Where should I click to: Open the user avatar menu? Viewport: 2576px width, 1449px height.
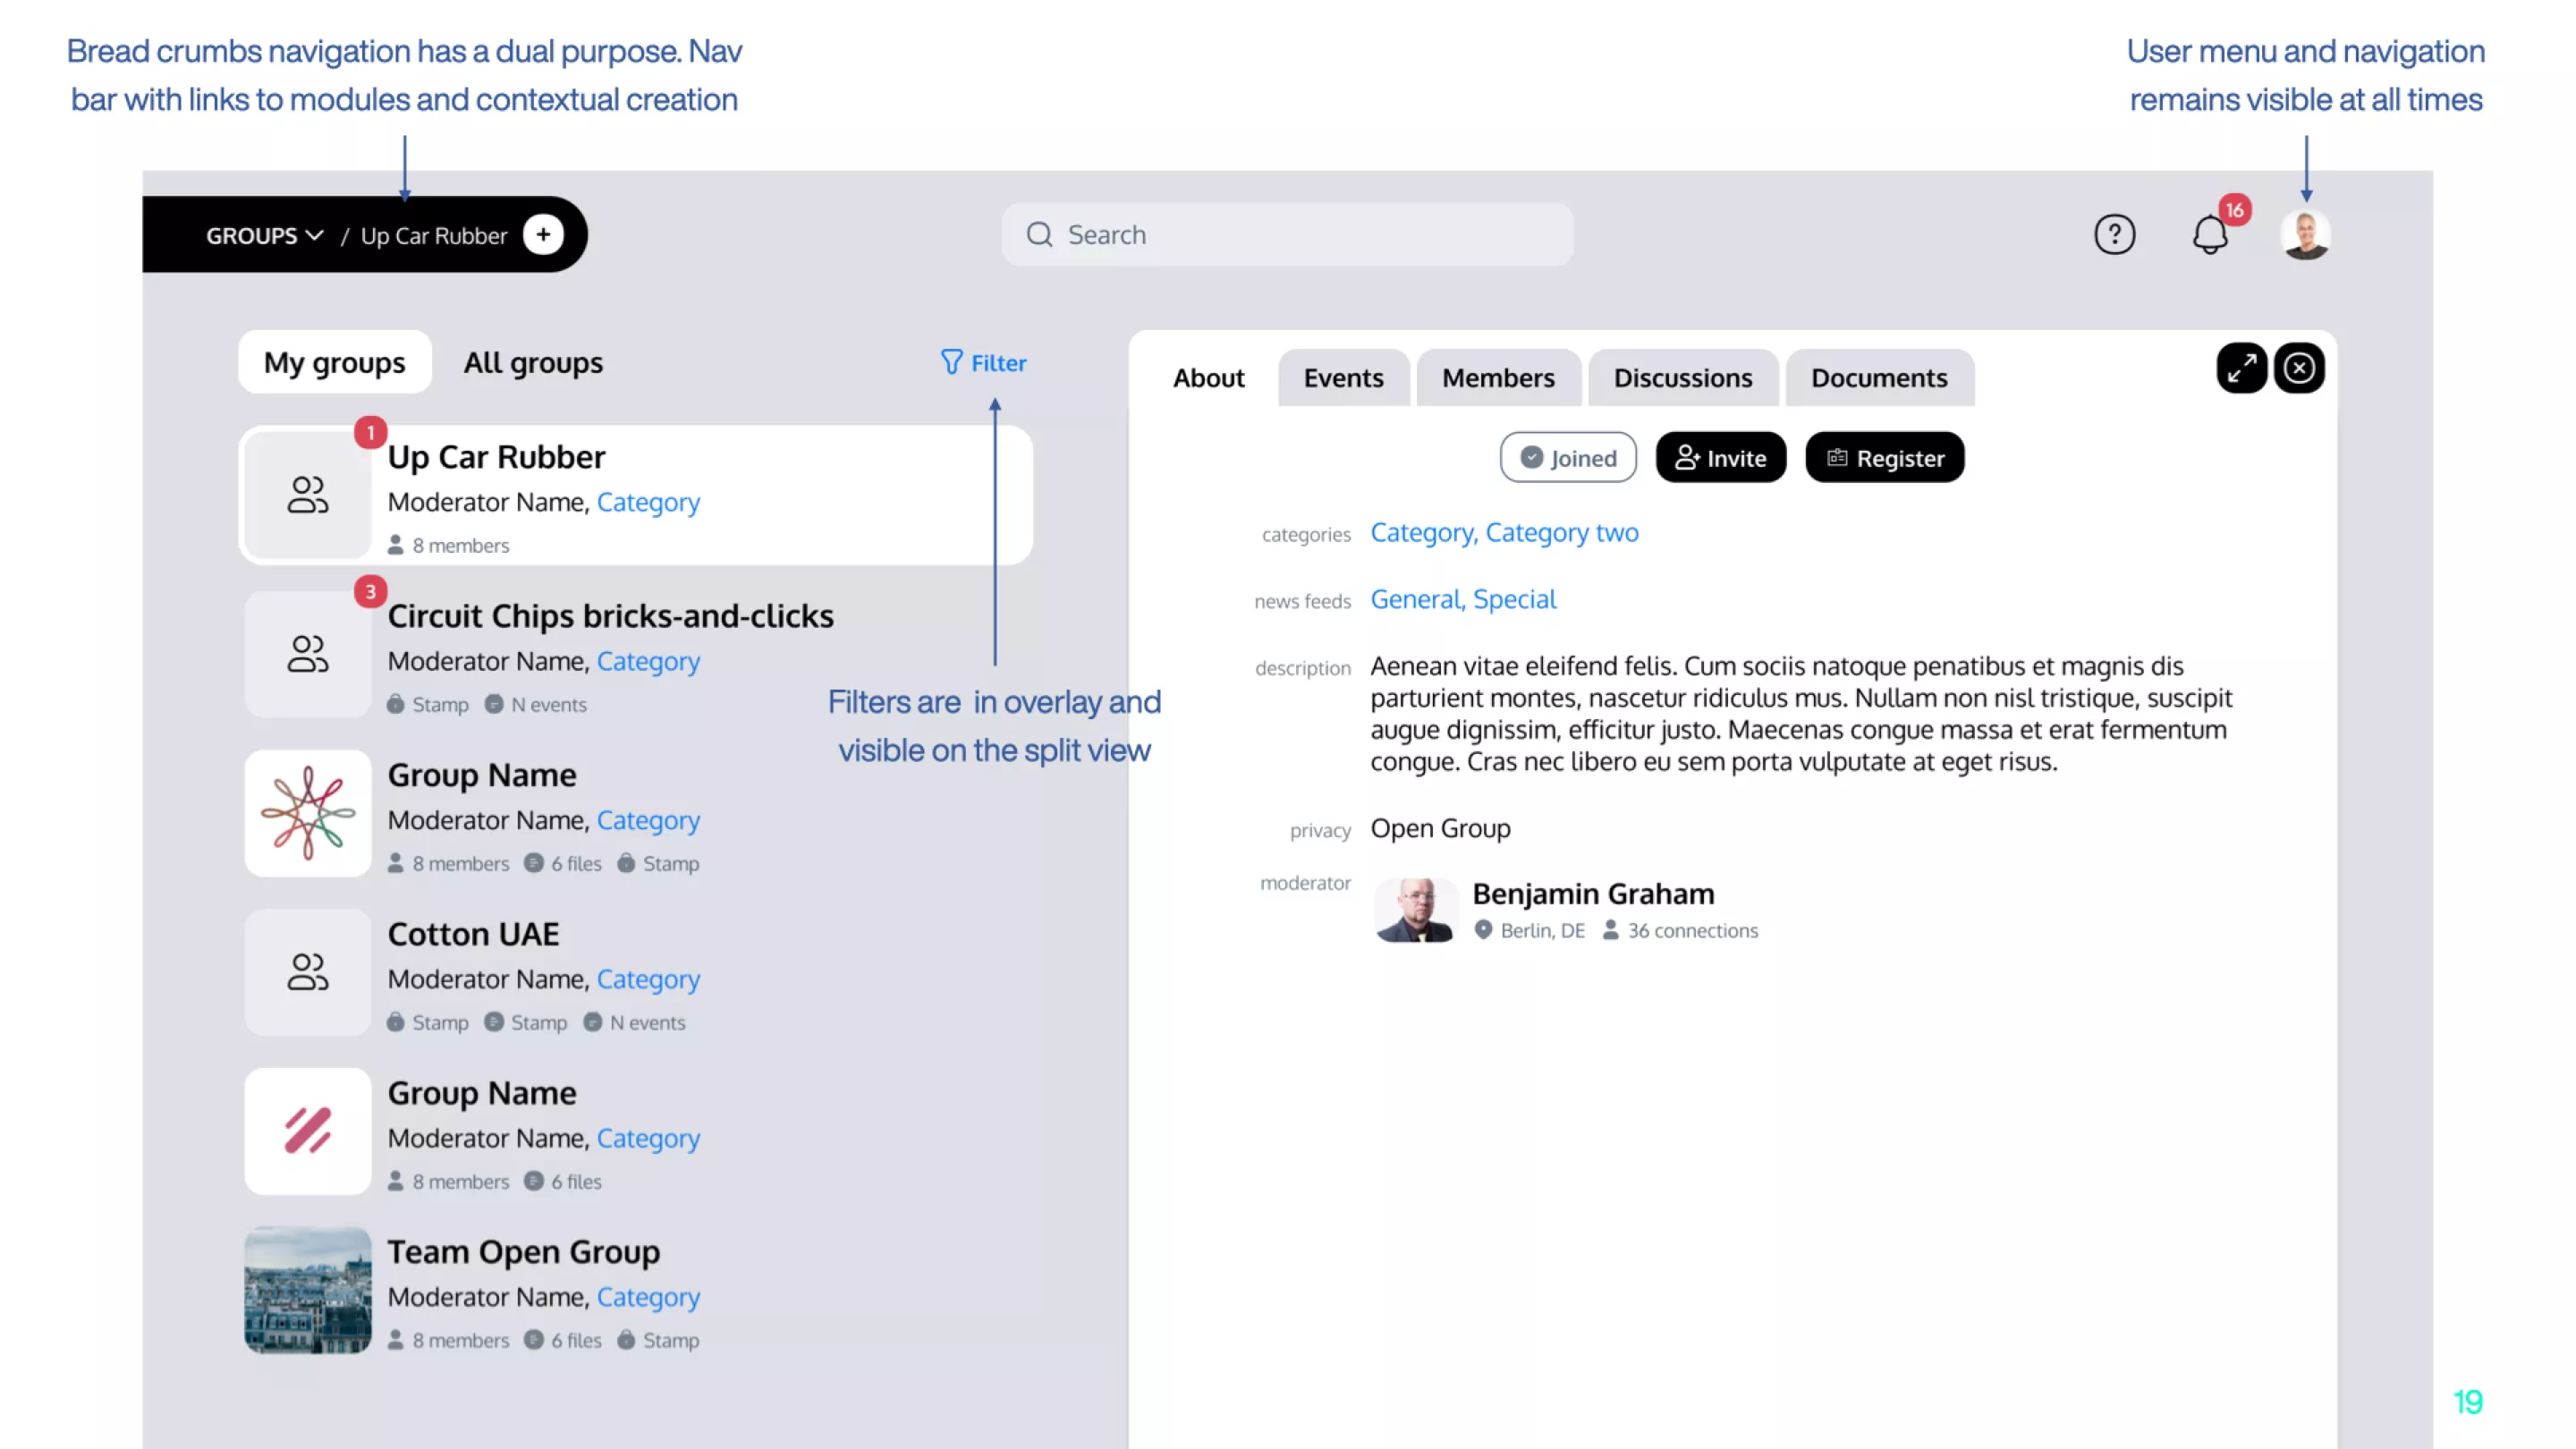pos(2305,235)
